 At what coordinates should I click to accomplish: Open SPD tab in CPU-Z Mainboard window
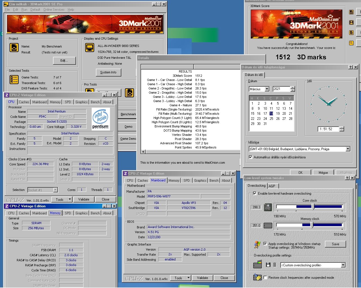[187, 181]
